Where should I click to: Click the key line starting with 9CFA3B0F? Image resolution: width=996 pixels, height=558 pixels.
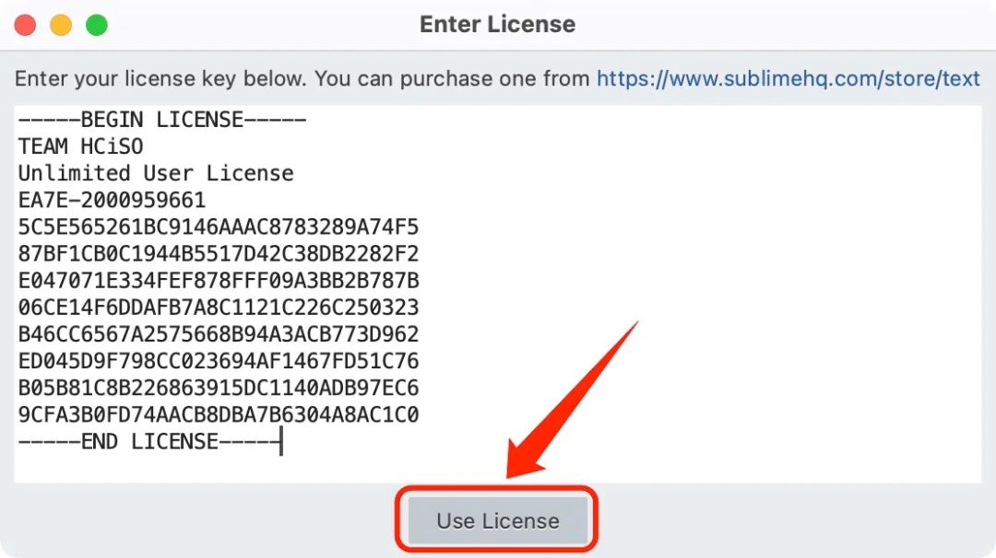219,414
